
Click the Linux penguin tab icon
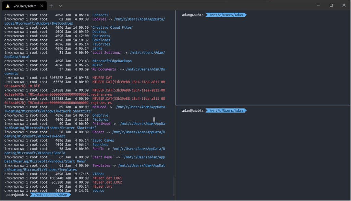(x=8, y=6)
